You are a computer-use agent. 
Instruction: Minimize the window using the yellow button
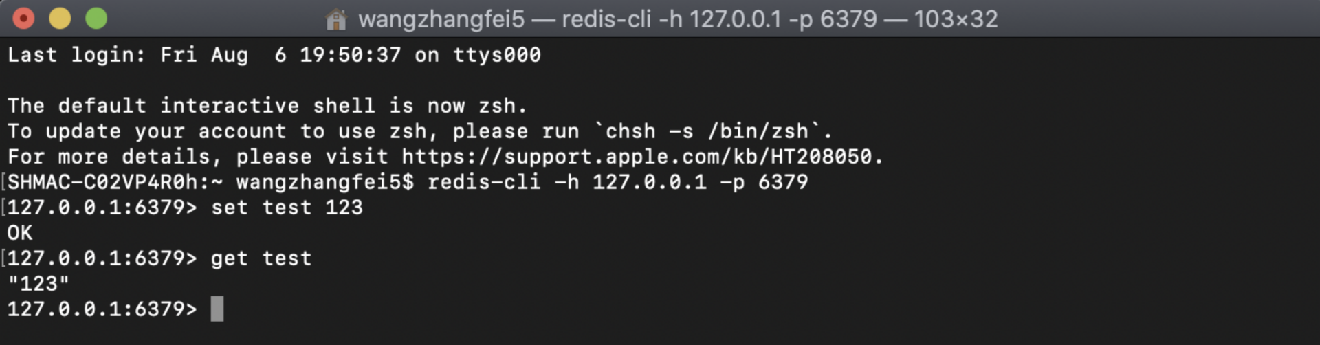[x=60, y=19]
